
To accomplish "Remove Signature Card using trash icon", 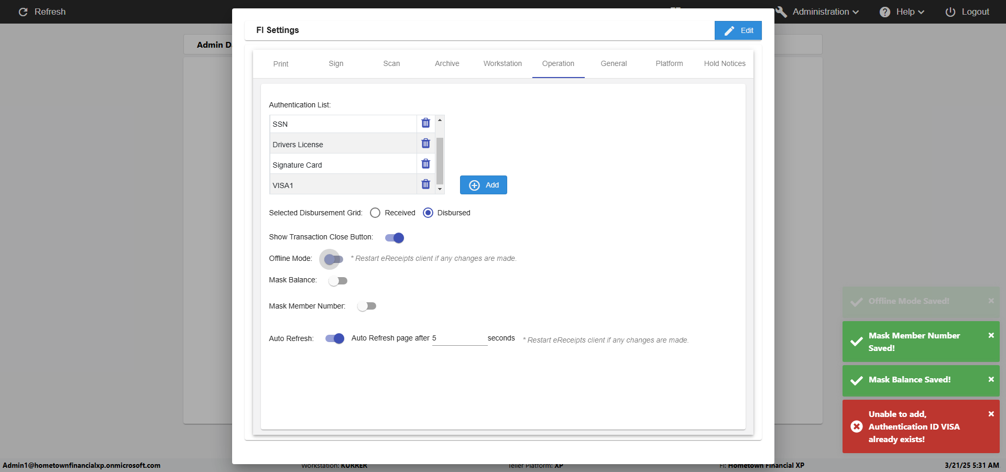I will [x=425, y=164].
